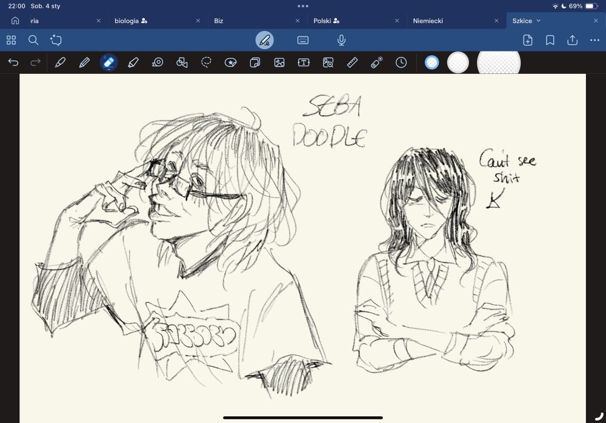Viewport: 606px width, 423px height.
Task: Open the search notes tool
Action: tap(33, 40)
